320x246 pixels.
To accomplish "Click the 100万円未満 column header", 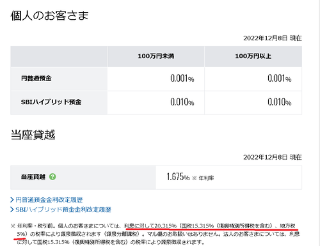I will (x=156, y=56).
